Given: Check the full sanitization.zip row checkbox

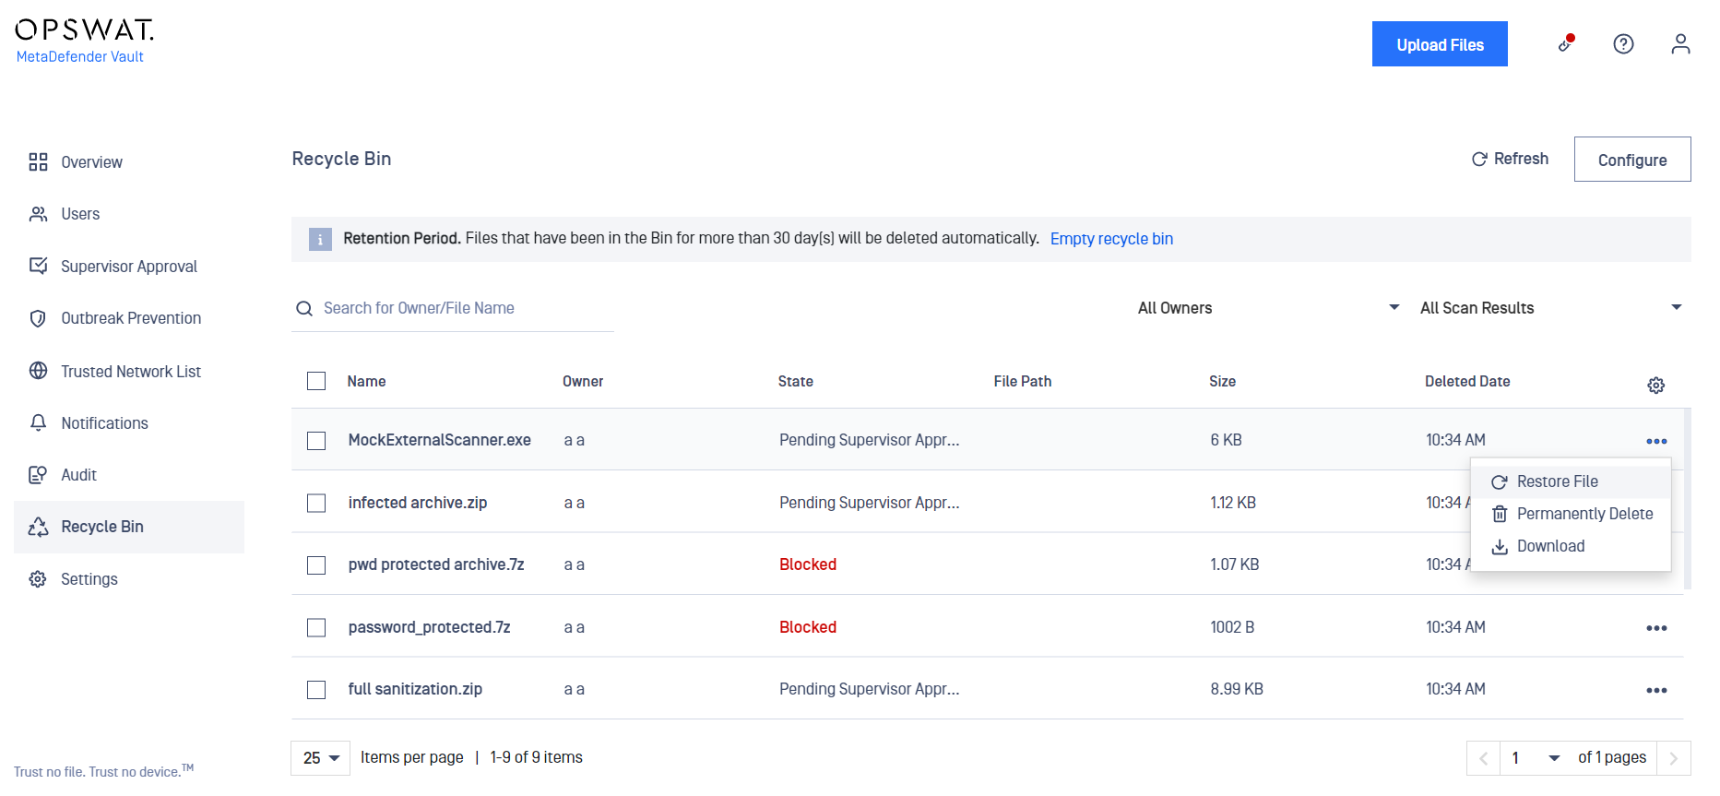Looking at the screenshot, I should coord(316,689).
